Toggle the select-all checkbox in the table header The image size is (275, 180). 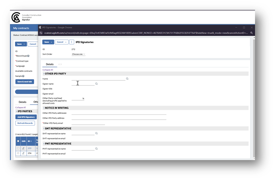[18, 141]
